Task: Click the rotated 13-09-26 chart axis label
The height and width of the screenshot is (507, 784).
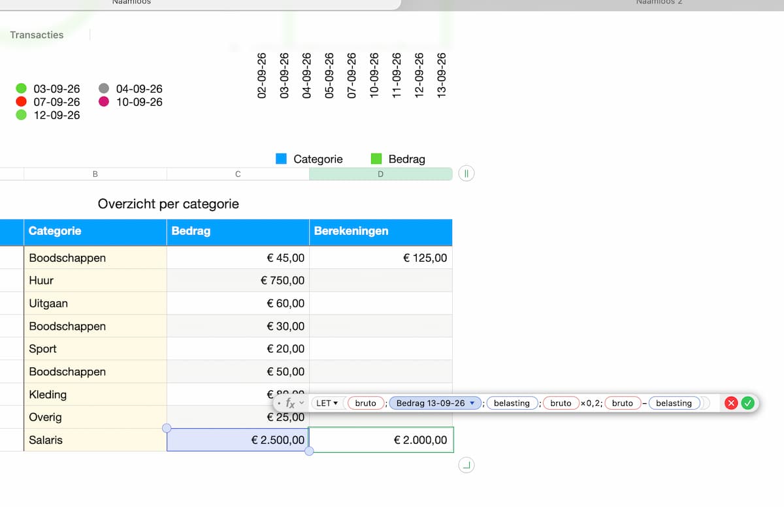Action: [x=441, y=76]
